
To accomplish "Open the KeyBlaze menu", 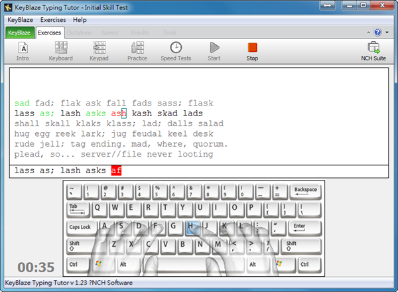I will [21, 20].
